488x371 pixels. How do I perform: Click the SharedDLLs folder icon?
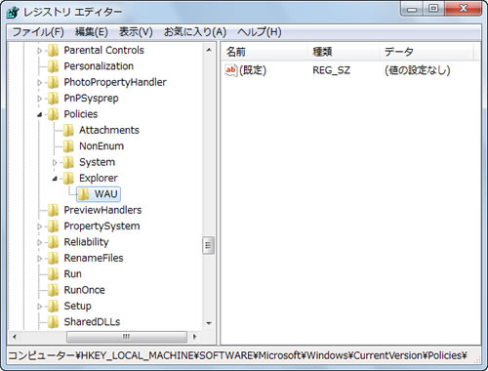pos(53,322)
